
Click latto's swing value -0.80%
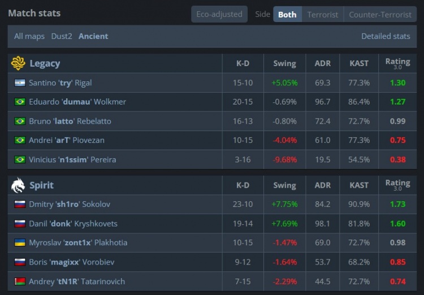pyautogui.click(x=284, y=121)
